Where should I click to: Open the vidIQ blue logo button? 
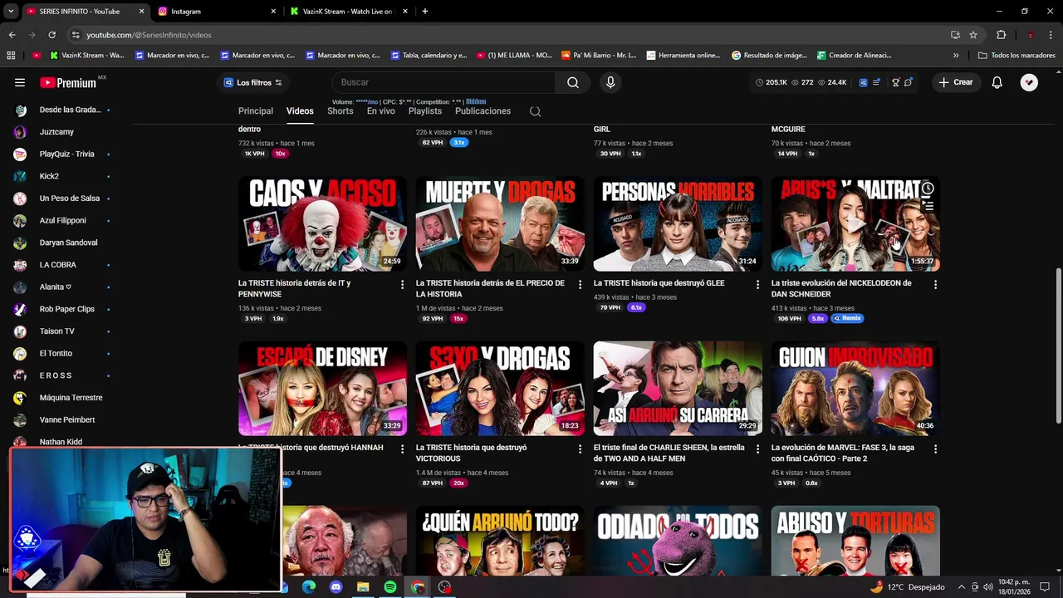863,82
